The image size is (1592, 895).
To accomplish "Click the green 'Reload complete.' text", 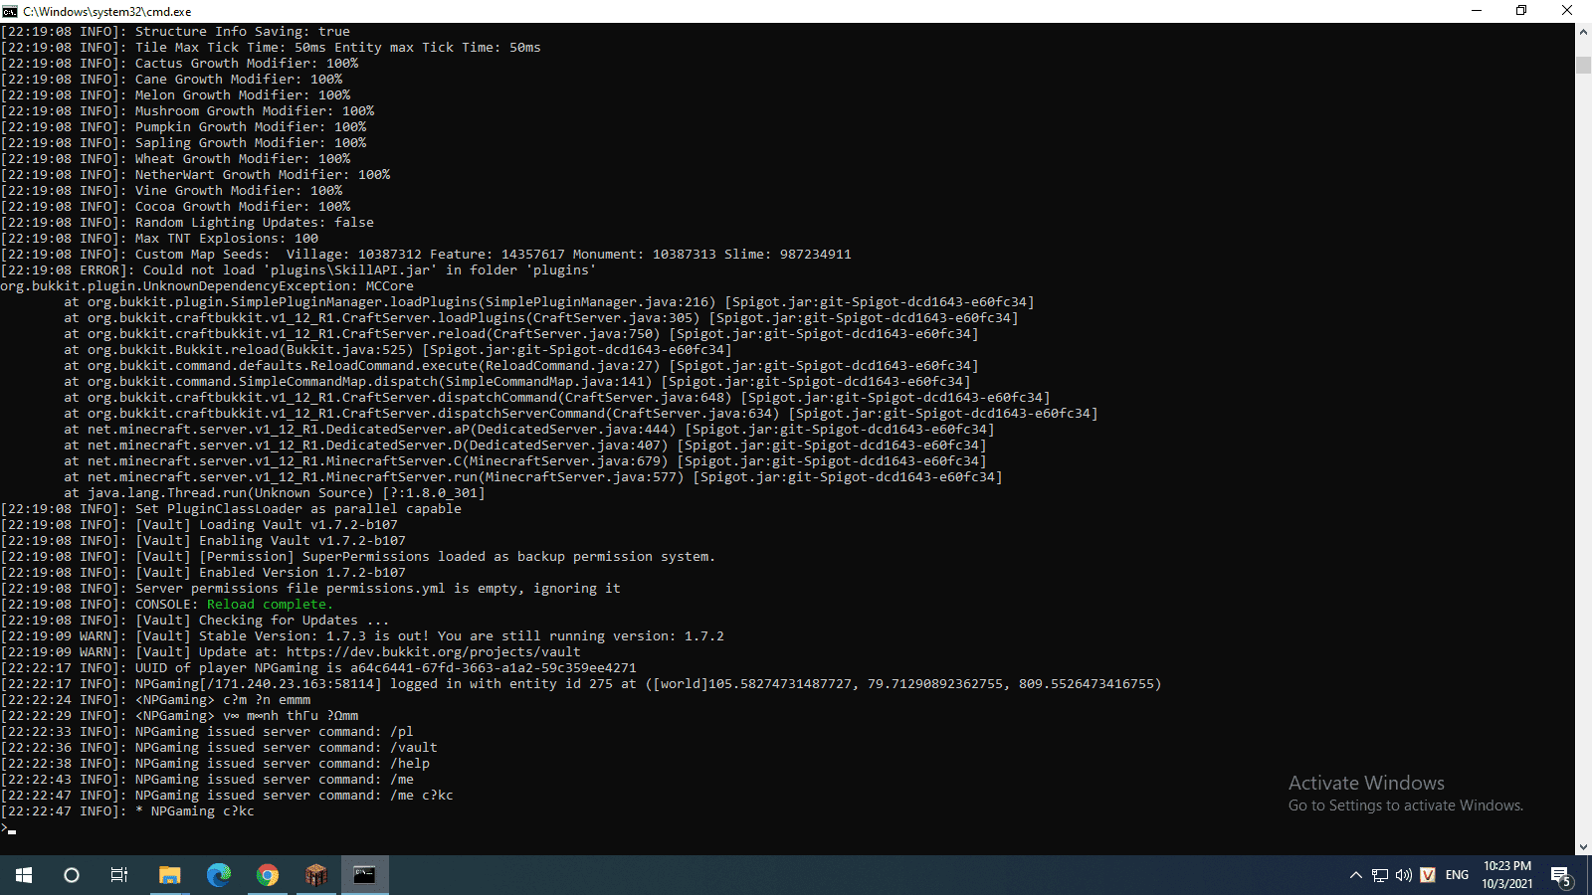I will click(271, 605).
